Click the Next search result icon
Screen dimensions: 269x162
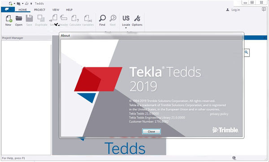point(113,18)
